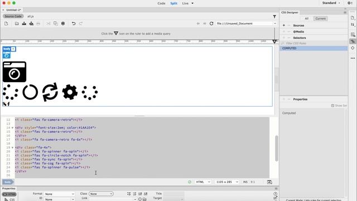Switch to Live view
The image size is (357, 201).
(x=185, y=3)
